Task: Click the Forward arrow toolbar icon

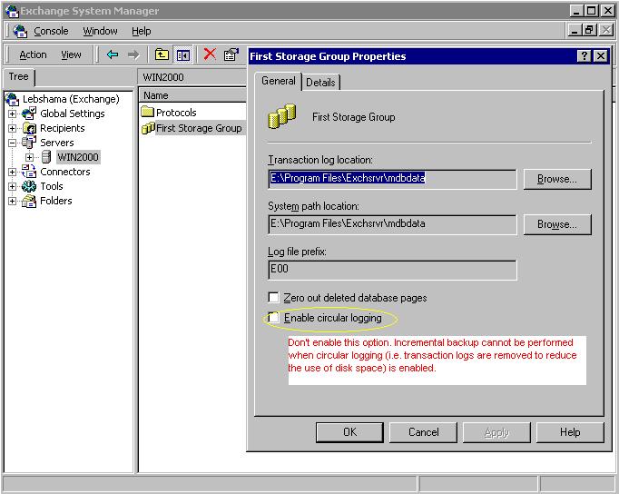Action: click(133, 54)
